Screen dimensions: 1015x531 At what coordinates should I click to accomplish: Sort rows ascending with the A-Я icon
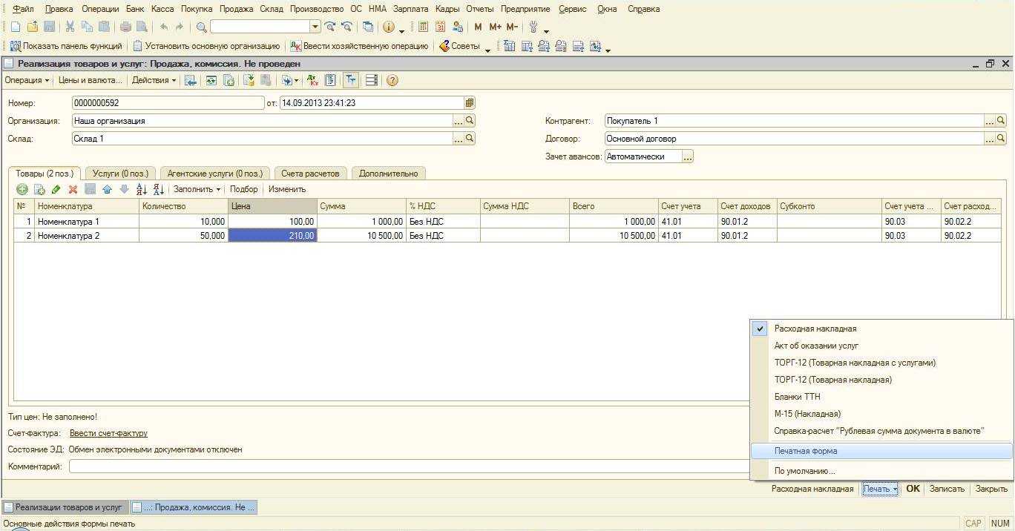(x=141, y=189)
